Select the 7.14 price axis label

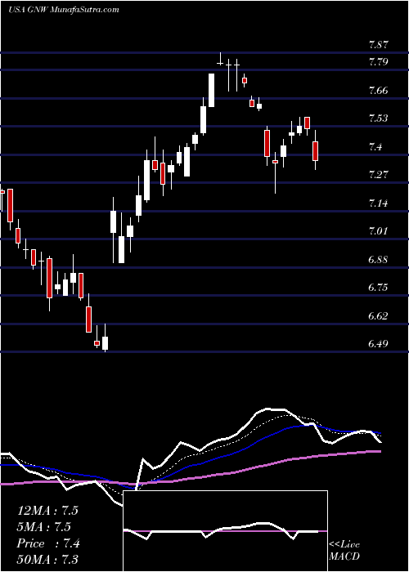pos(379,203)
